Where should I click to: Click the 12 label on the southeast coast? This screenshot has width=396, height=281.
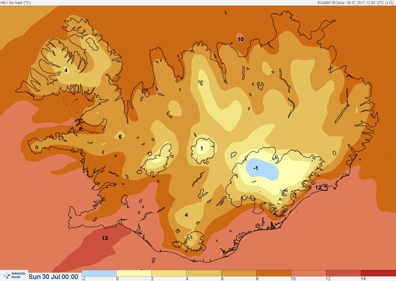pos(318,187)
